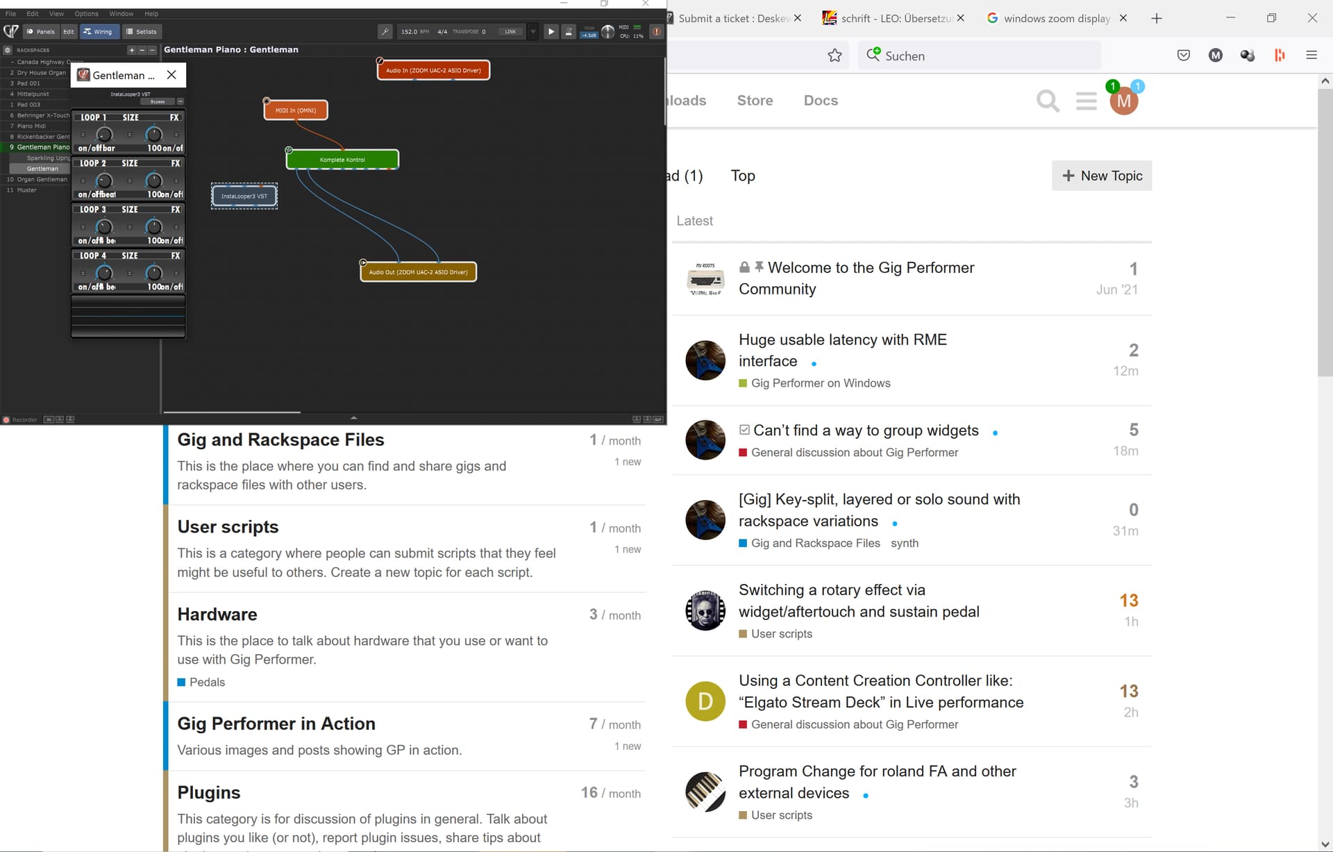Toggle the LINK button in transport
Screen dimensions: 1333x852
[510, 31]
